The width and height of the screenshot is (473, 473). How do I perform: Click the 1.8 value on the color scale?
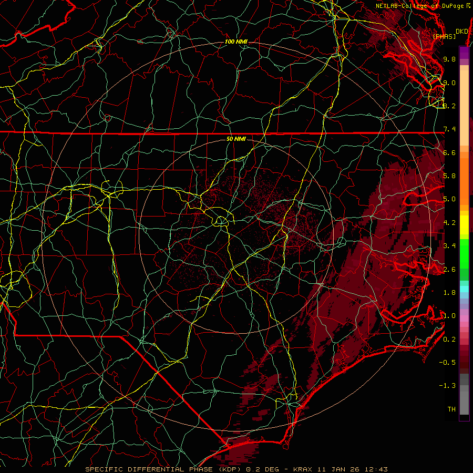pos(449,293)
